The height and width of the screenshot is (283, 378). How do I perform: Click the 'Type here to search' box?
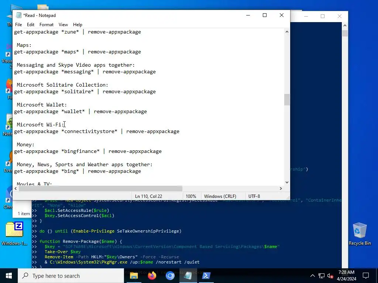[x=71, y=276]
